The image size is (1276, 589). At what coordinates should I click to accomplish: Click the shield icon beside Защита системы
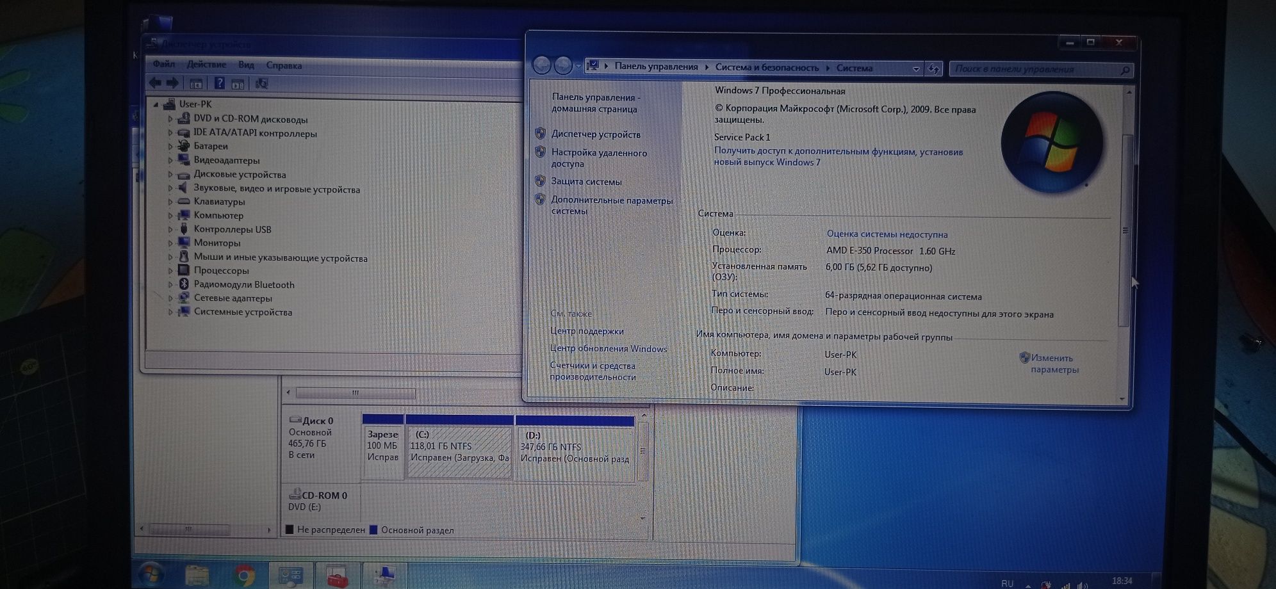coord(540,181)
